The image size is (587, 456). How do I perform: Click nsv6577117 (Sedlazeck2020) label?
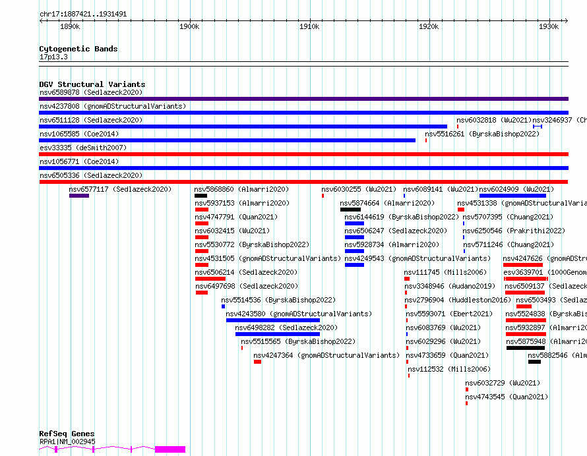click(120, 189)
